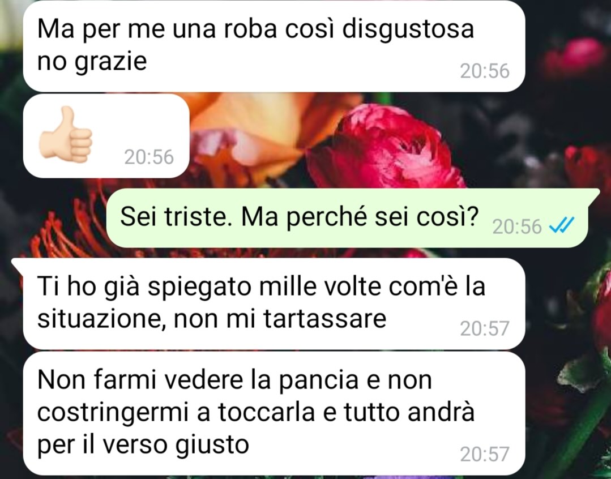Tap 20:57 timestamp on last message
This screenshot has width=611, height=479.
[484, 454]
